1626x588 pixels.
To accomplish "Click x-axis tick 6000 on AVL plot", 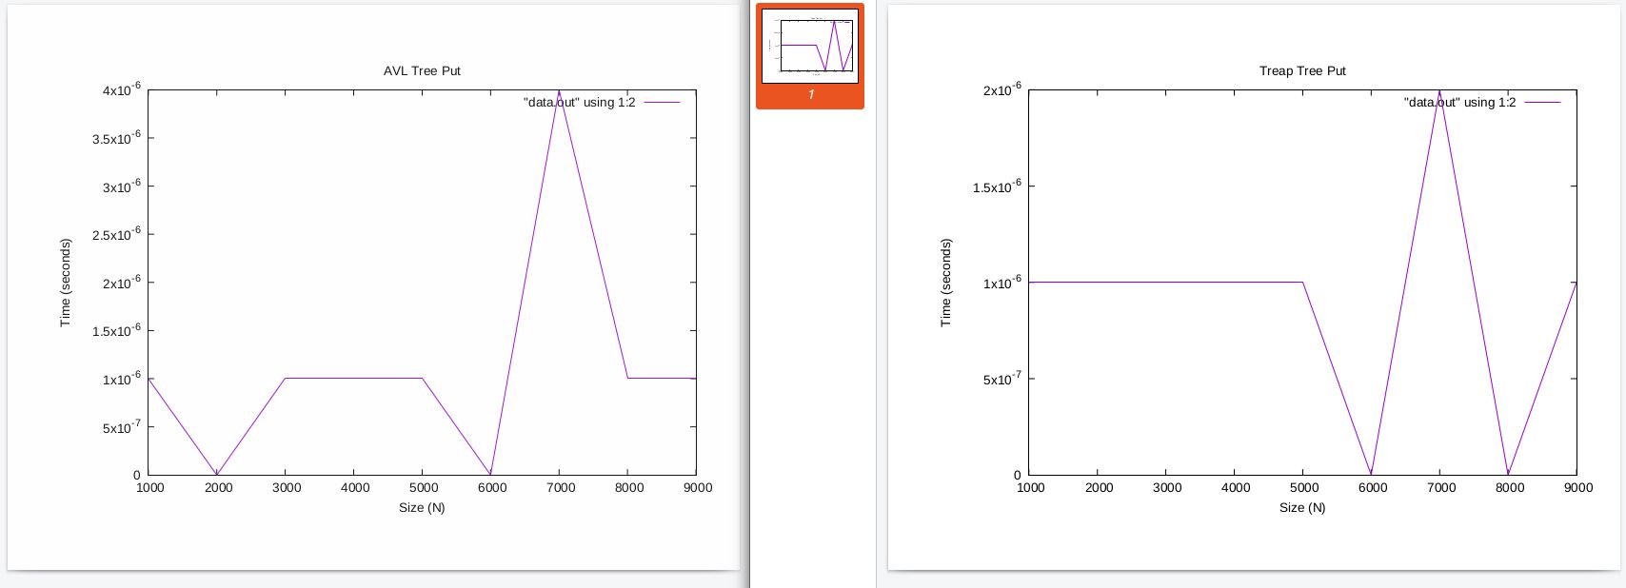I will coord(492,488).
